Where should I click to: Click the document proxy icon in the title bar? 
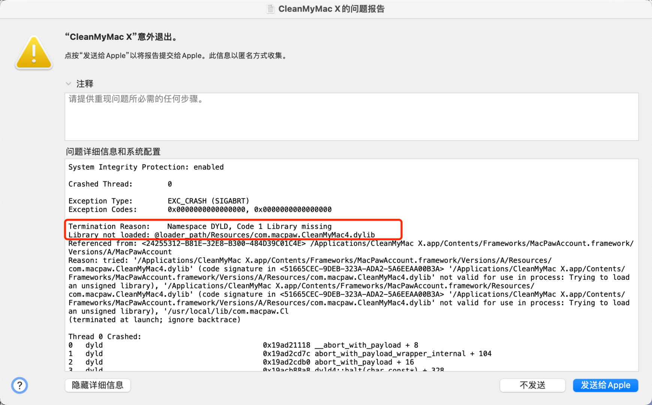pyautogui.click(x=270, y=9)
